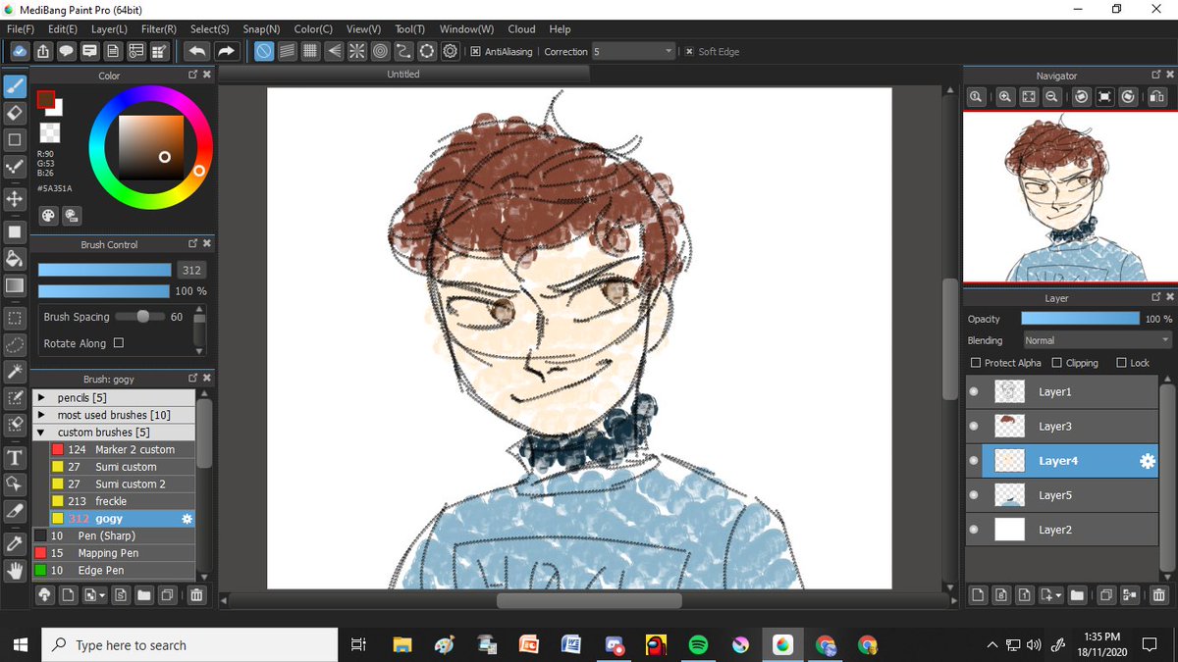This screenshot has width=1178, height=662.
Task: Show hidden tray icons with the taskbar chevron
Action: (x=992, y=645)
